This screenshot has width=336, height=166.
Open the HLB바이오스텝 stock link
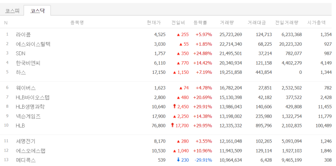tap(33, 97)
